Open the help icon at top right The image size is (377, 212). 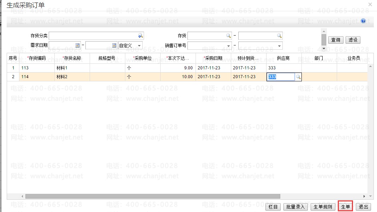363,21
